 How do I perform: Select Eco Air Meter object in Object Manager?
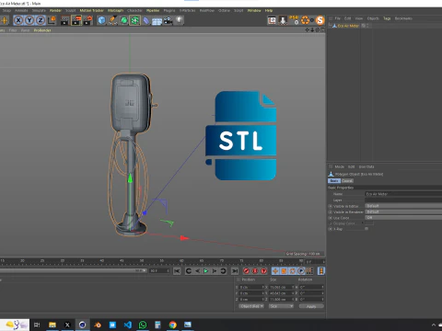[x=348, y=26]
